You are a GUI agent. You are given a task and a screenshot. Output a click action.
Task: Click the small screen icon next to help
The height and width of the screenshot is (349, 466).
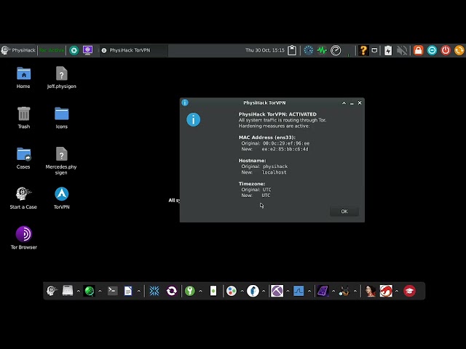[x=374, y=50]
